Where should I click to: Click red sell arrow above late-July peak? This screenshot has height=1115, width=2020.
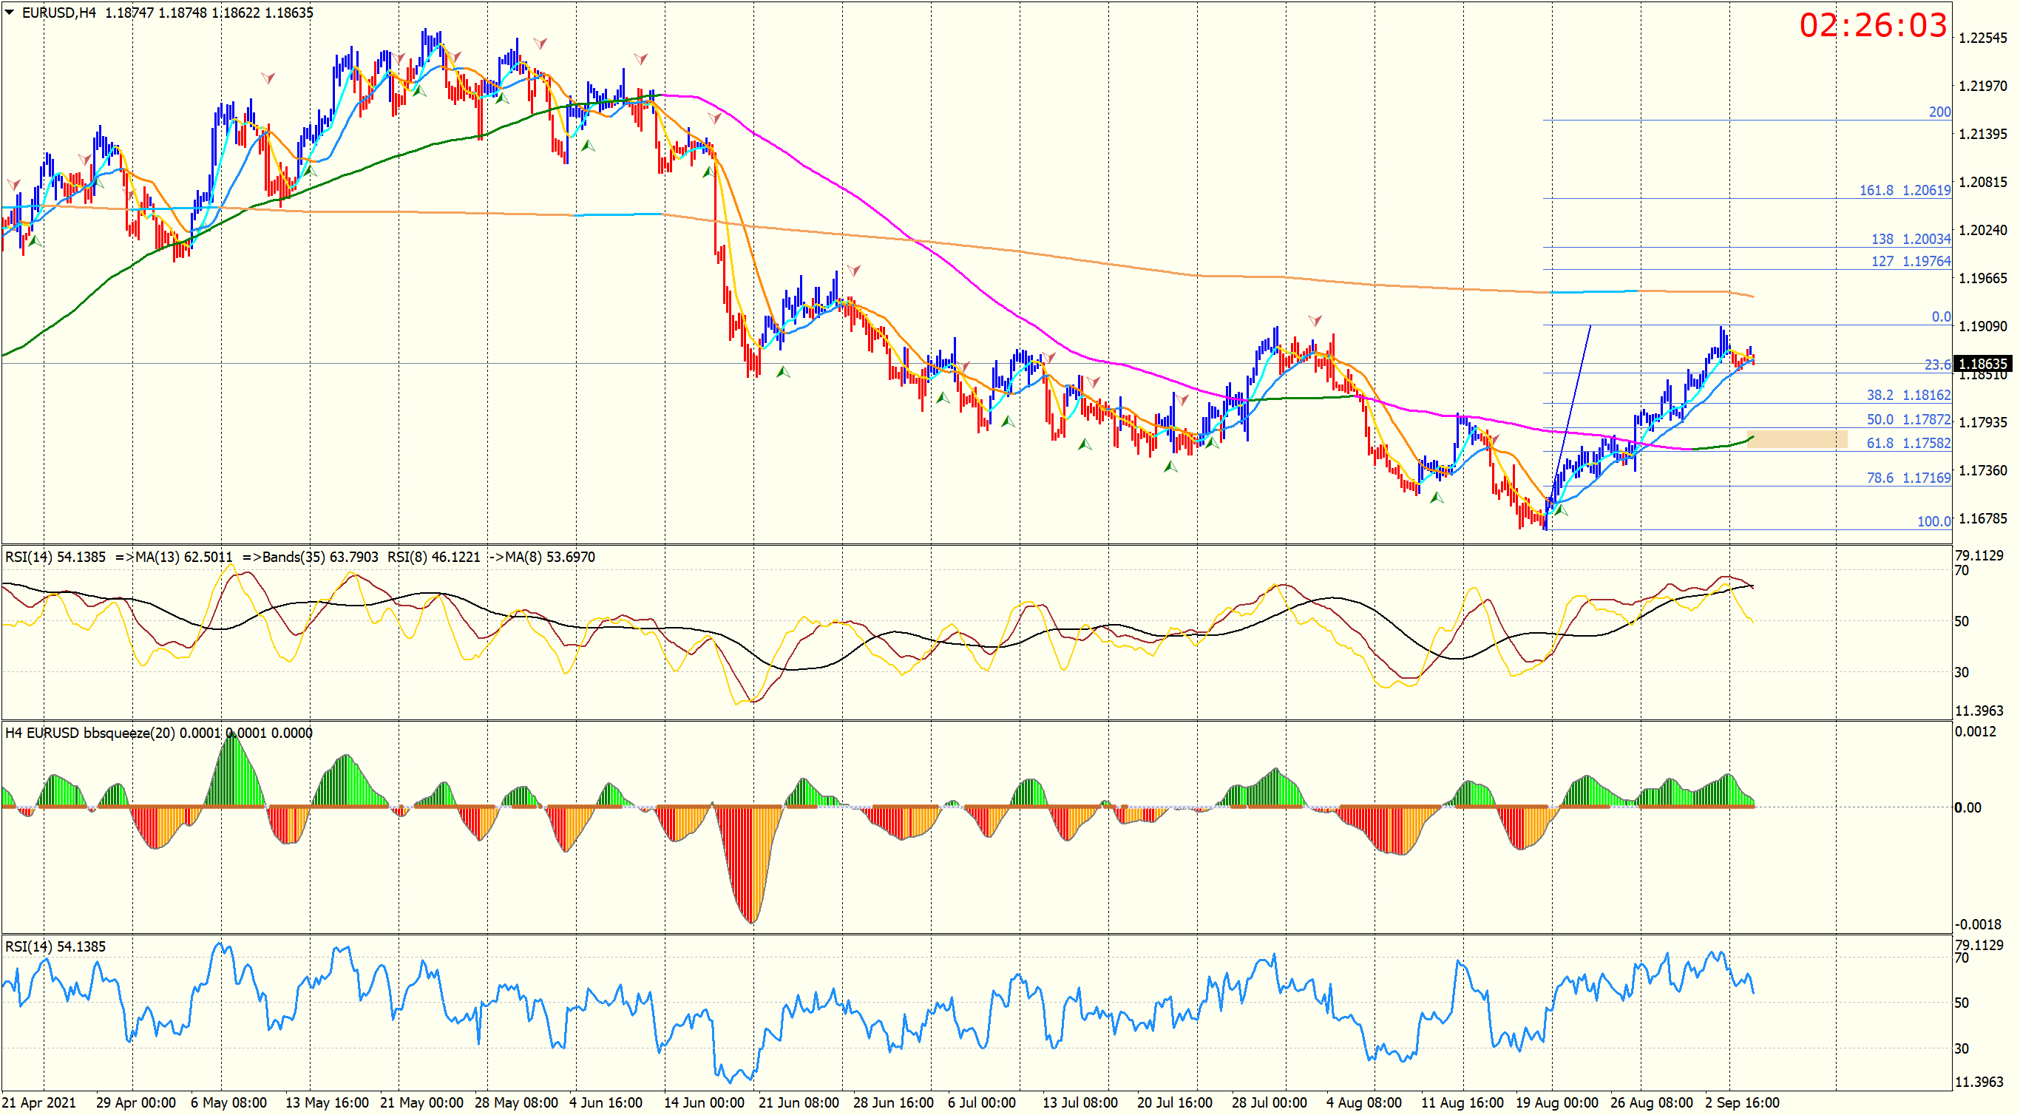[1315, 320]
